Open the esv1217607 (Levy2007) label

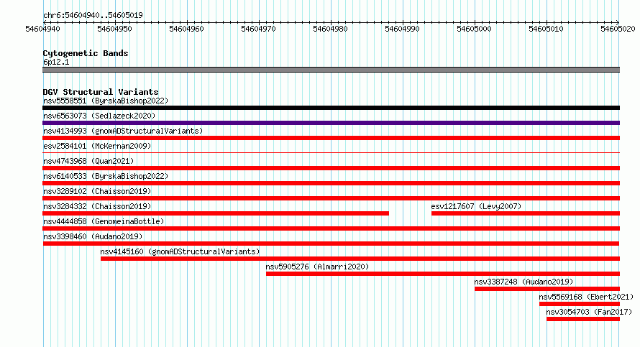476,206
